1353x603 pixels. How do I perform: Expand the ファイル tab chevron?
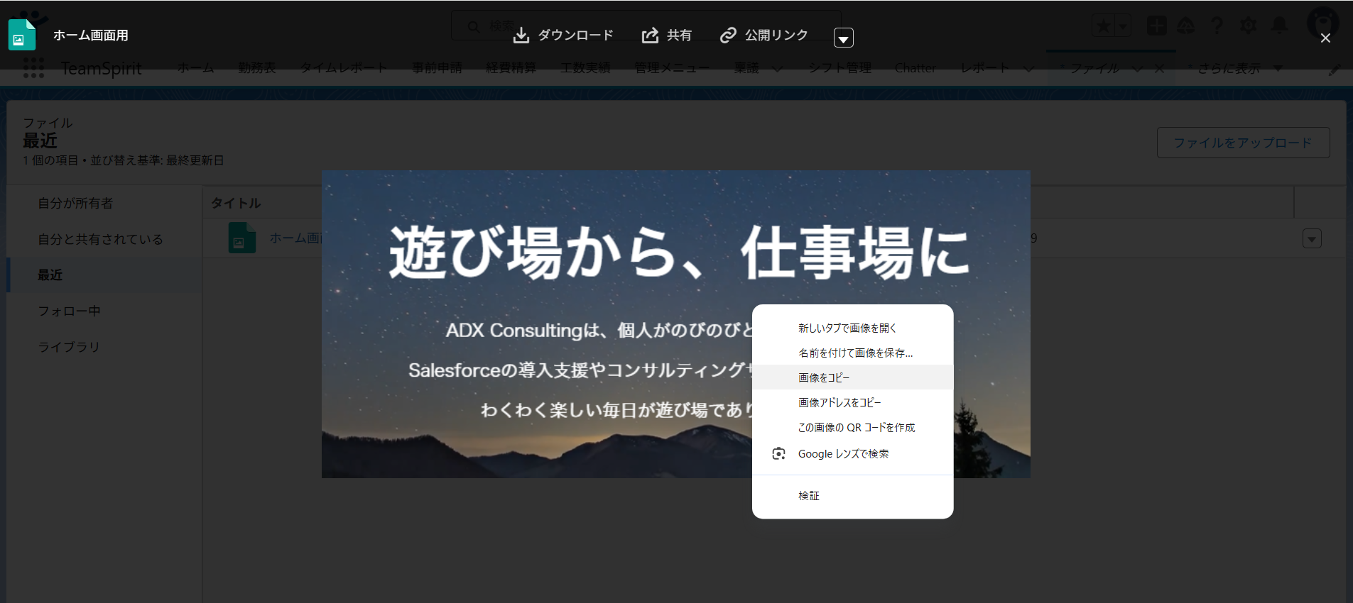coord(1137,69)
